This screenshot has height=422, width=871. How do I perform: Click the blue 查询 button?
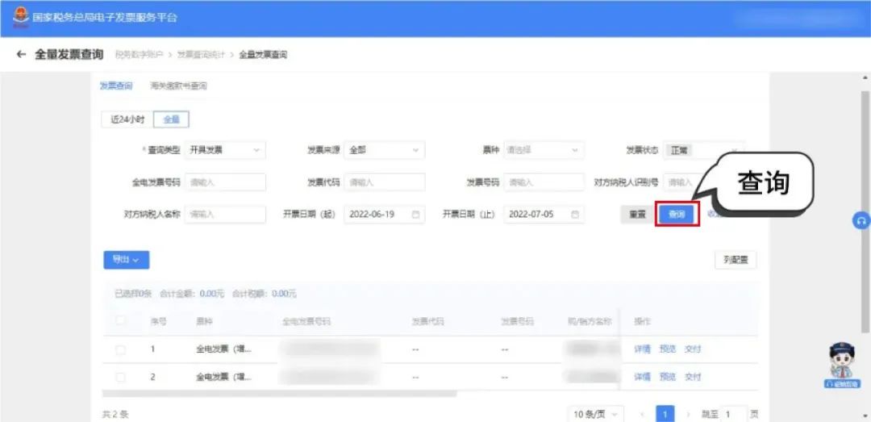(x=676, y=215)
